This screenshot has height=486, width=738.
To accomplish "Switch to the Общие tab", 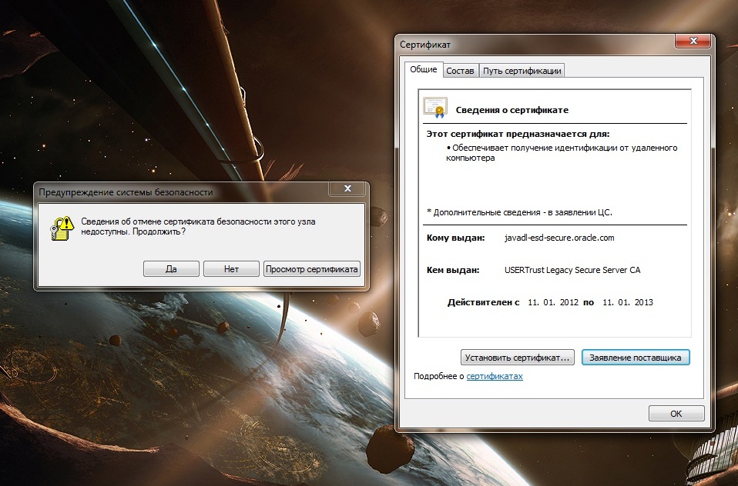I will coord(424,69).
